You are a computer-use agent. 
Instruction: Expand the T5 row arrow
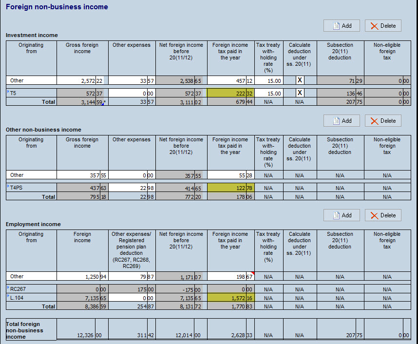[x=8, y=92]
